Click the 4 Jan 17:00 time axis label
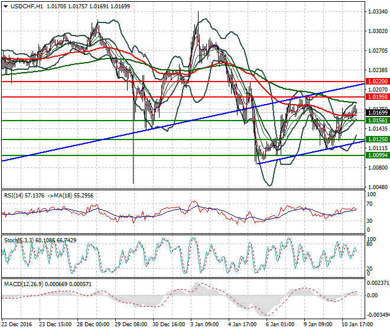390x331 pixels. click(x=242, y=324)
